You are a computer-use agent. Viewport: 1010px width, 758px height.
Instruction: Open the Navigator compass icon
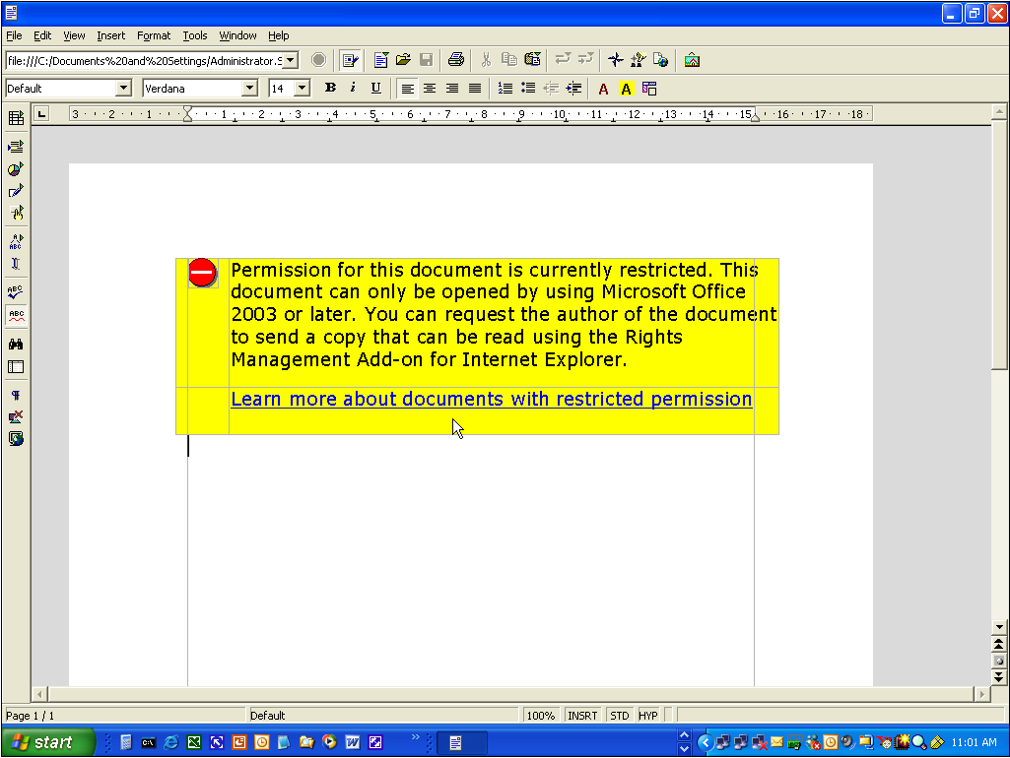click(615, 60)
